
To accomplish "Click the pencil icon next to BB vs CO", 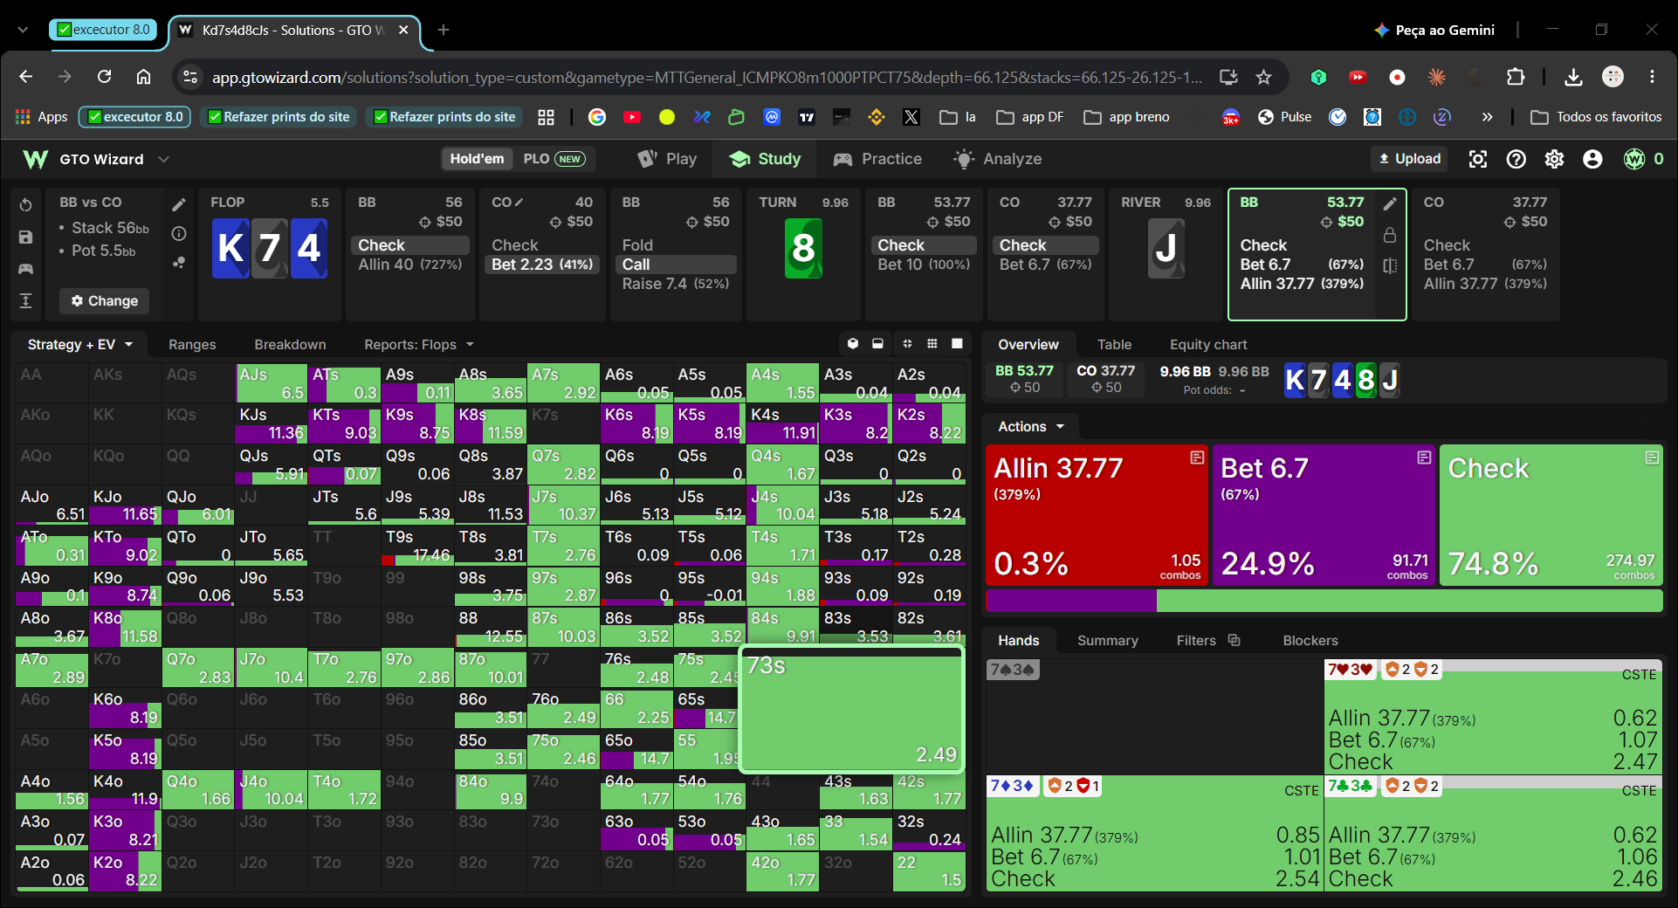I will (179, 205).
